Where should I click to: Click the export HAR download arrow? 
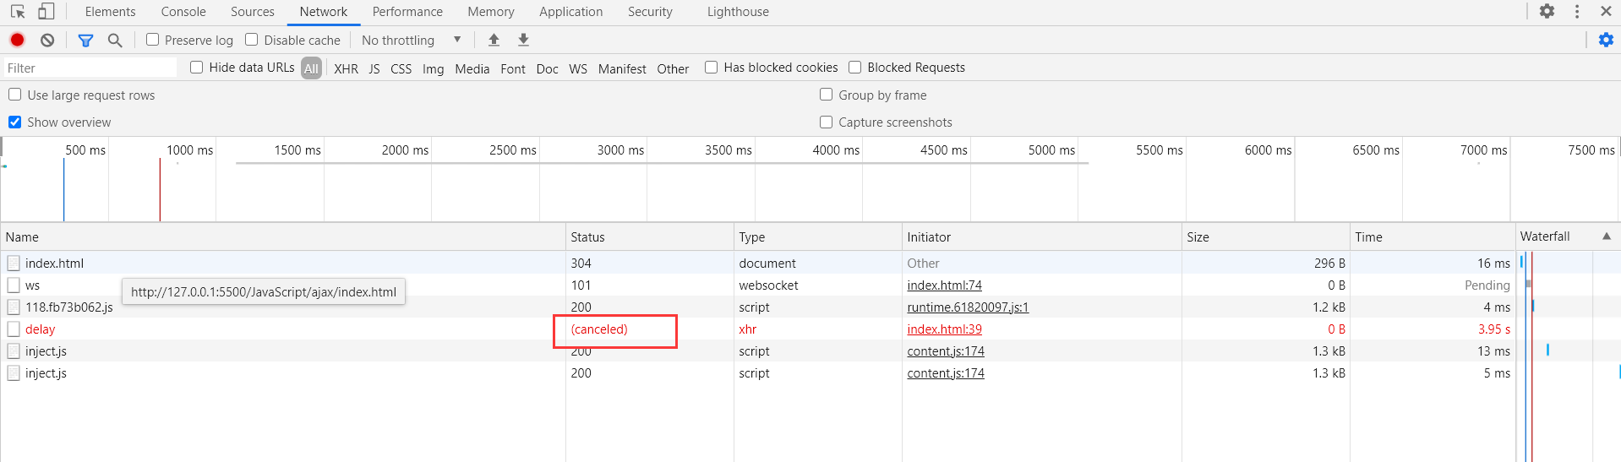524,40
